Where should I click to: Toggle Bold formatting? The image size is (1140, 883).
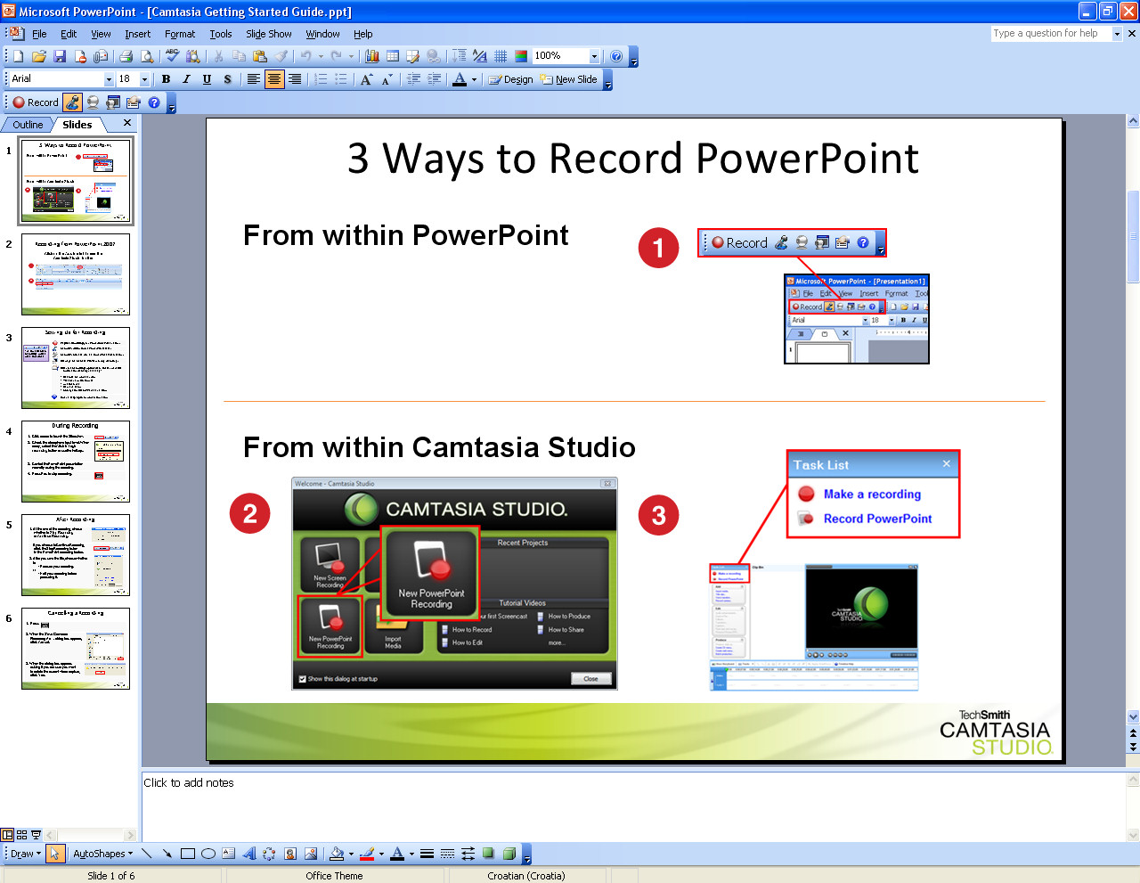pyautogui.click(x=166, y=79)
